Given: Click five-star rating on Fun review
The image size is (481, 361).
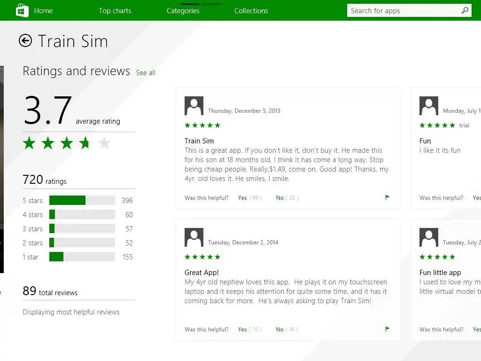Looking at the screenshot, I should click(437, 125).
